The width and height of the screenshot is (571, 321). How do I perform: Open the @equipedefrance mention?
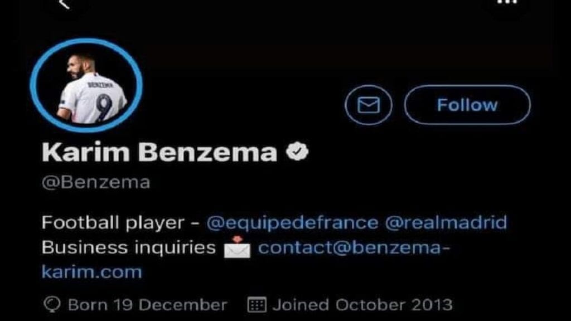292,222
